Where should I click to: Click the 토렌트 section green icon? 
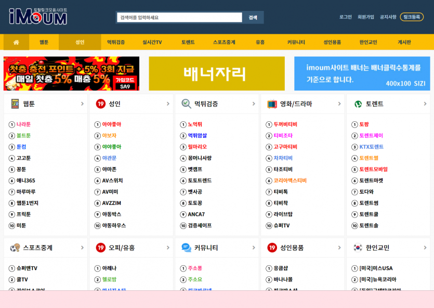358,104
